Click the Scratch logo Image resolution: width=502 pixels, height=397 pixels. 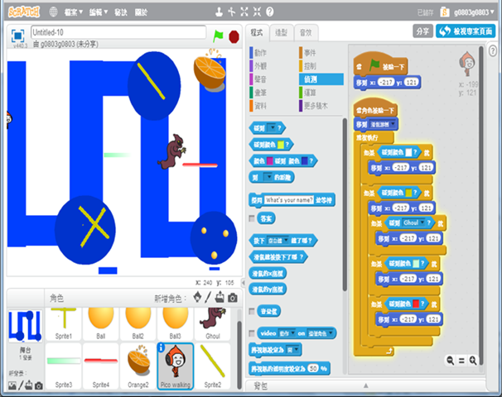coord(24,12)
